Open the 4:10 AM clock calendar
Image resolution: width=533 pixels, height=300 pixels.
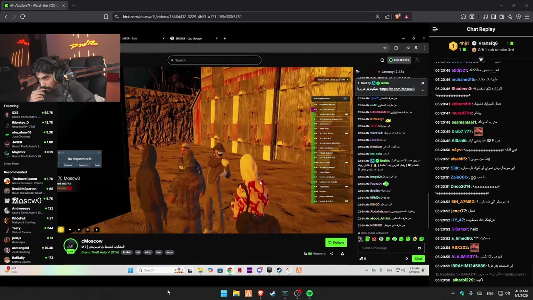coord(521,293)
